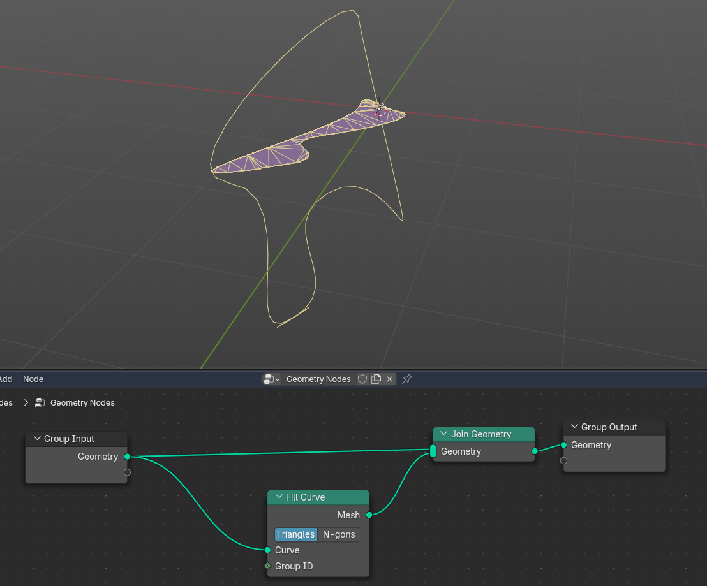Image resolution: width=707 pixels, height=586 pixels.
Task: Select the Fill Curve node by its title
Action: 305,497
